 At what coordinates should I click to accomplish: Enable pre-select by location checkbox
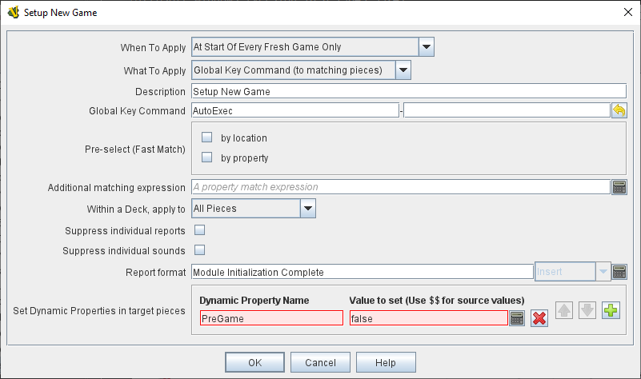206,138
